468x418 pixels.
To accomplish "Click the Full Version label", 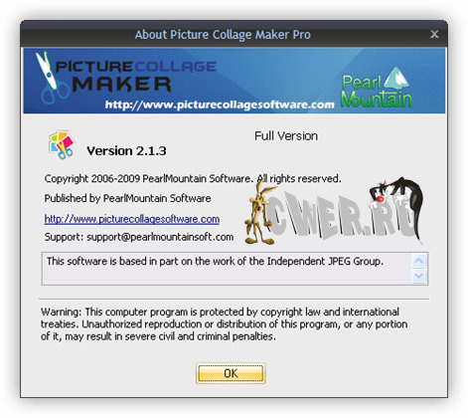I will click(x=286, y=136).
